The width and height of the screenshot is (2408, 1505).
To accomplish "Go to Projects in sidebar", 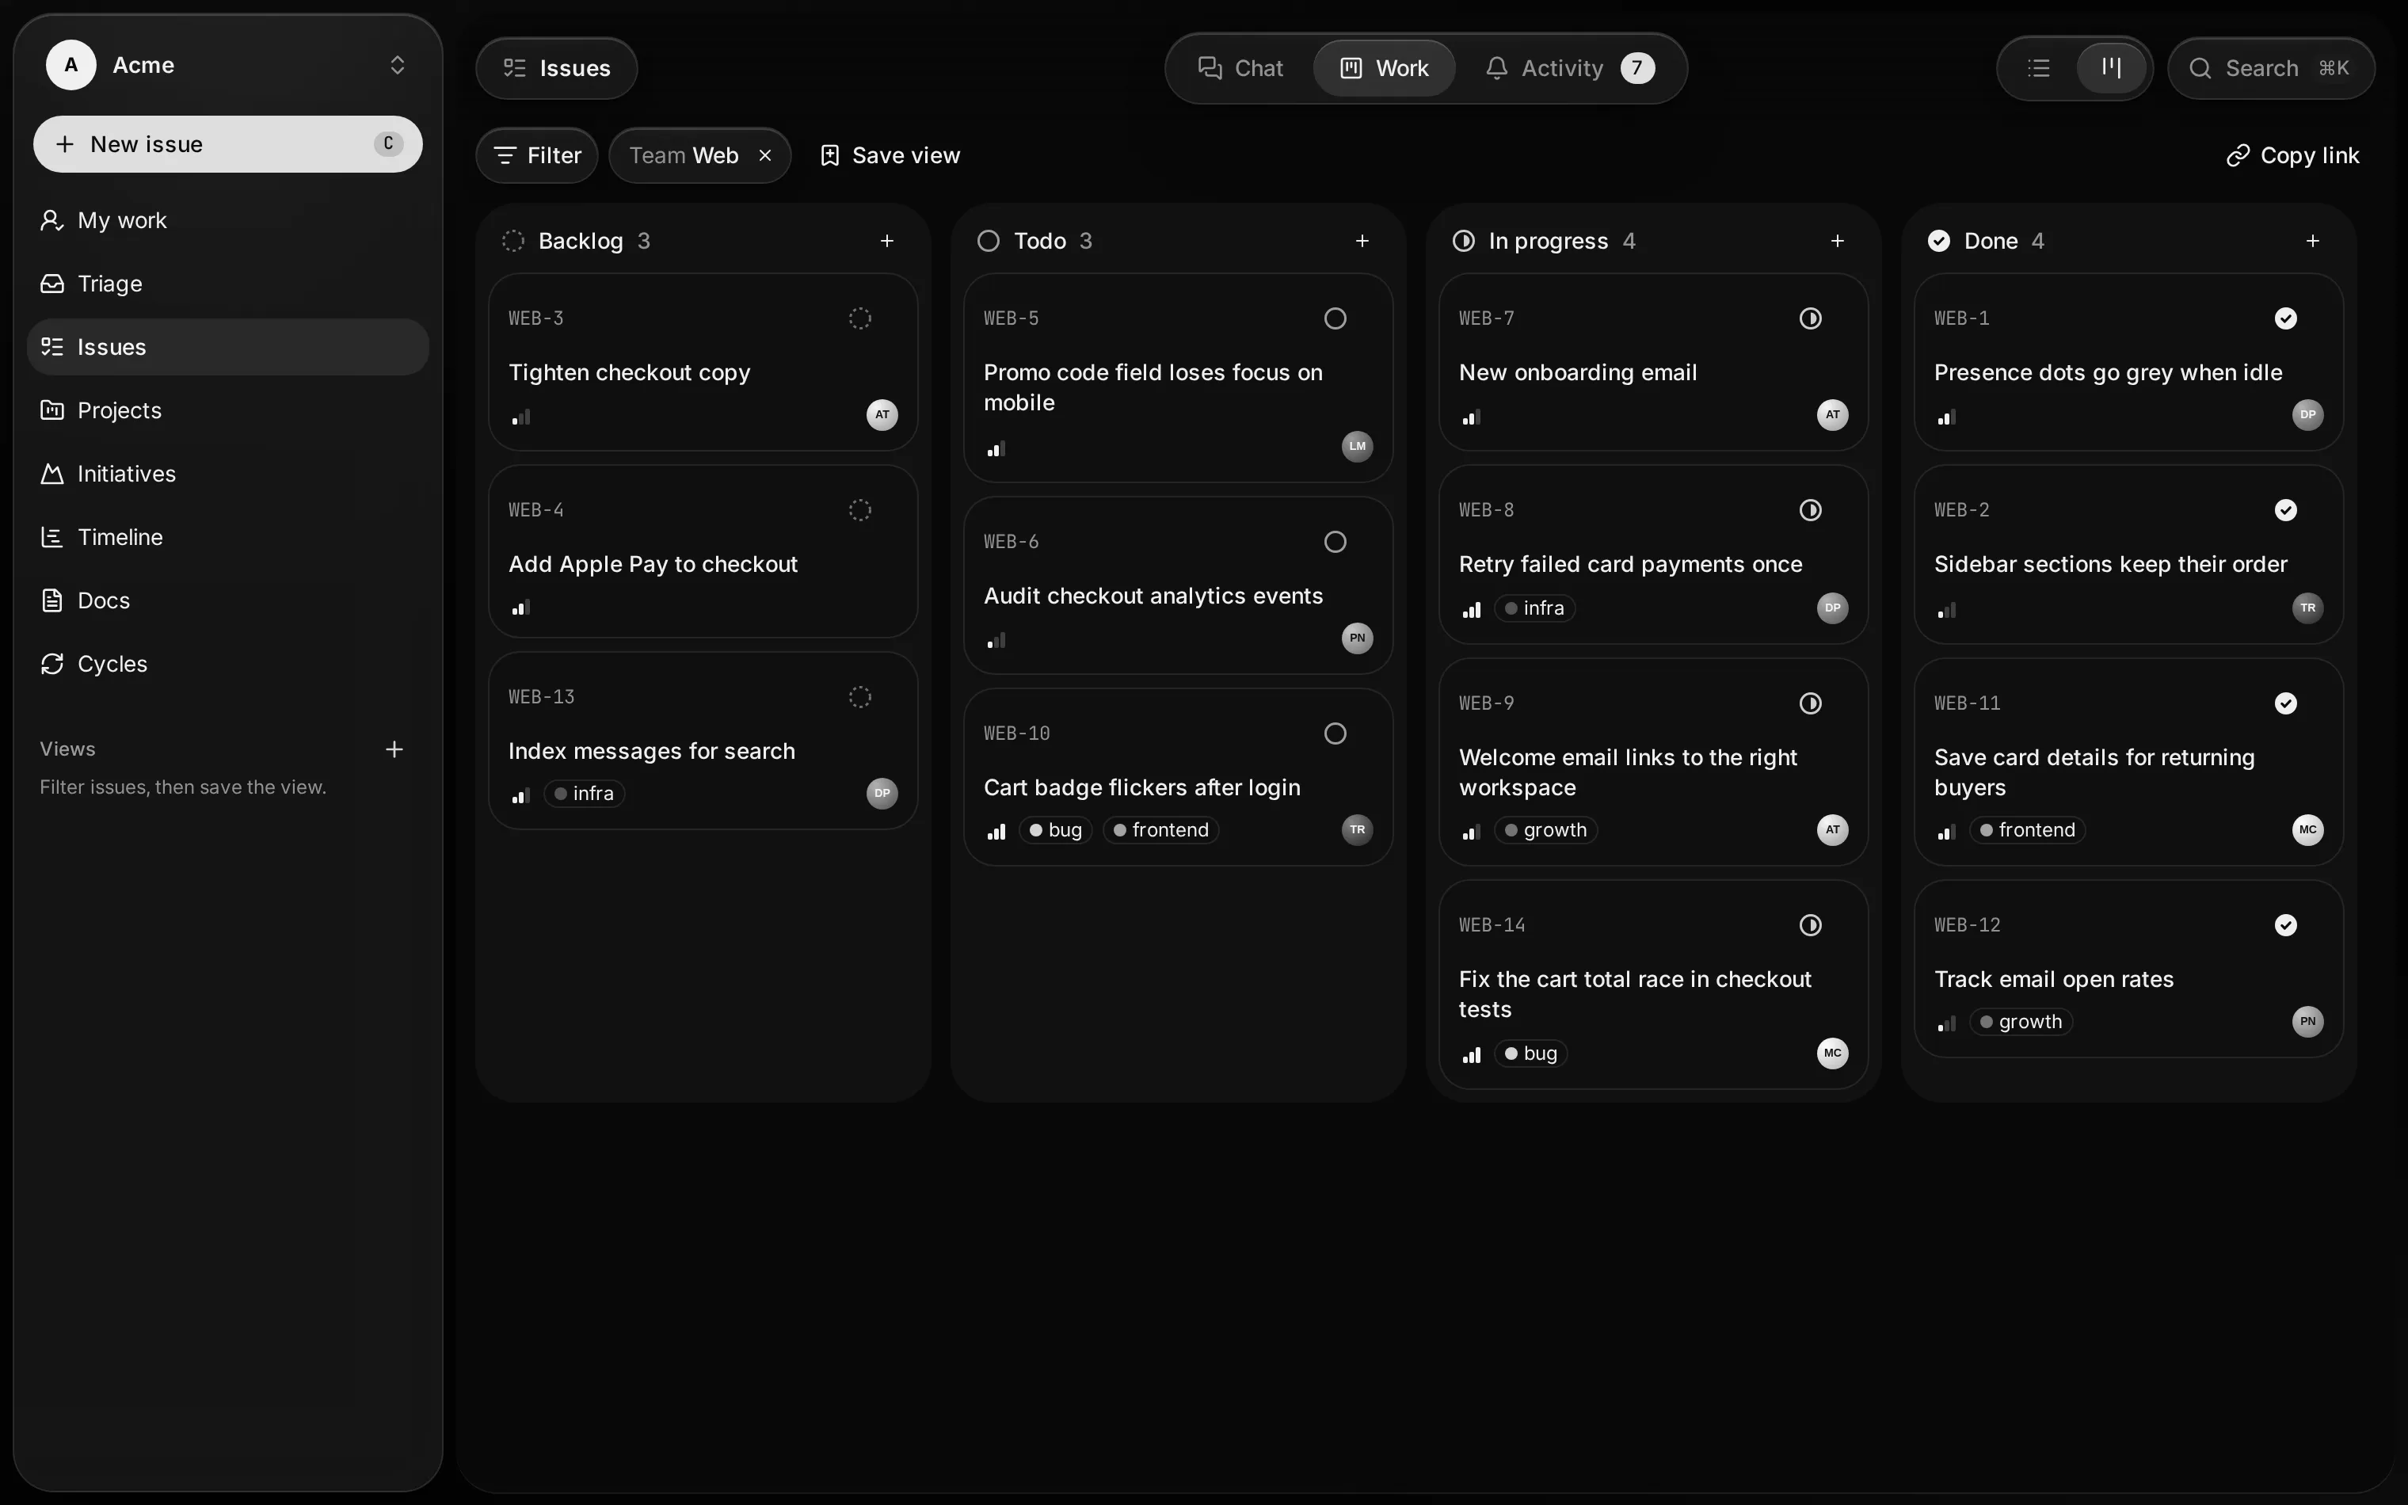I will tap(228, 410).
